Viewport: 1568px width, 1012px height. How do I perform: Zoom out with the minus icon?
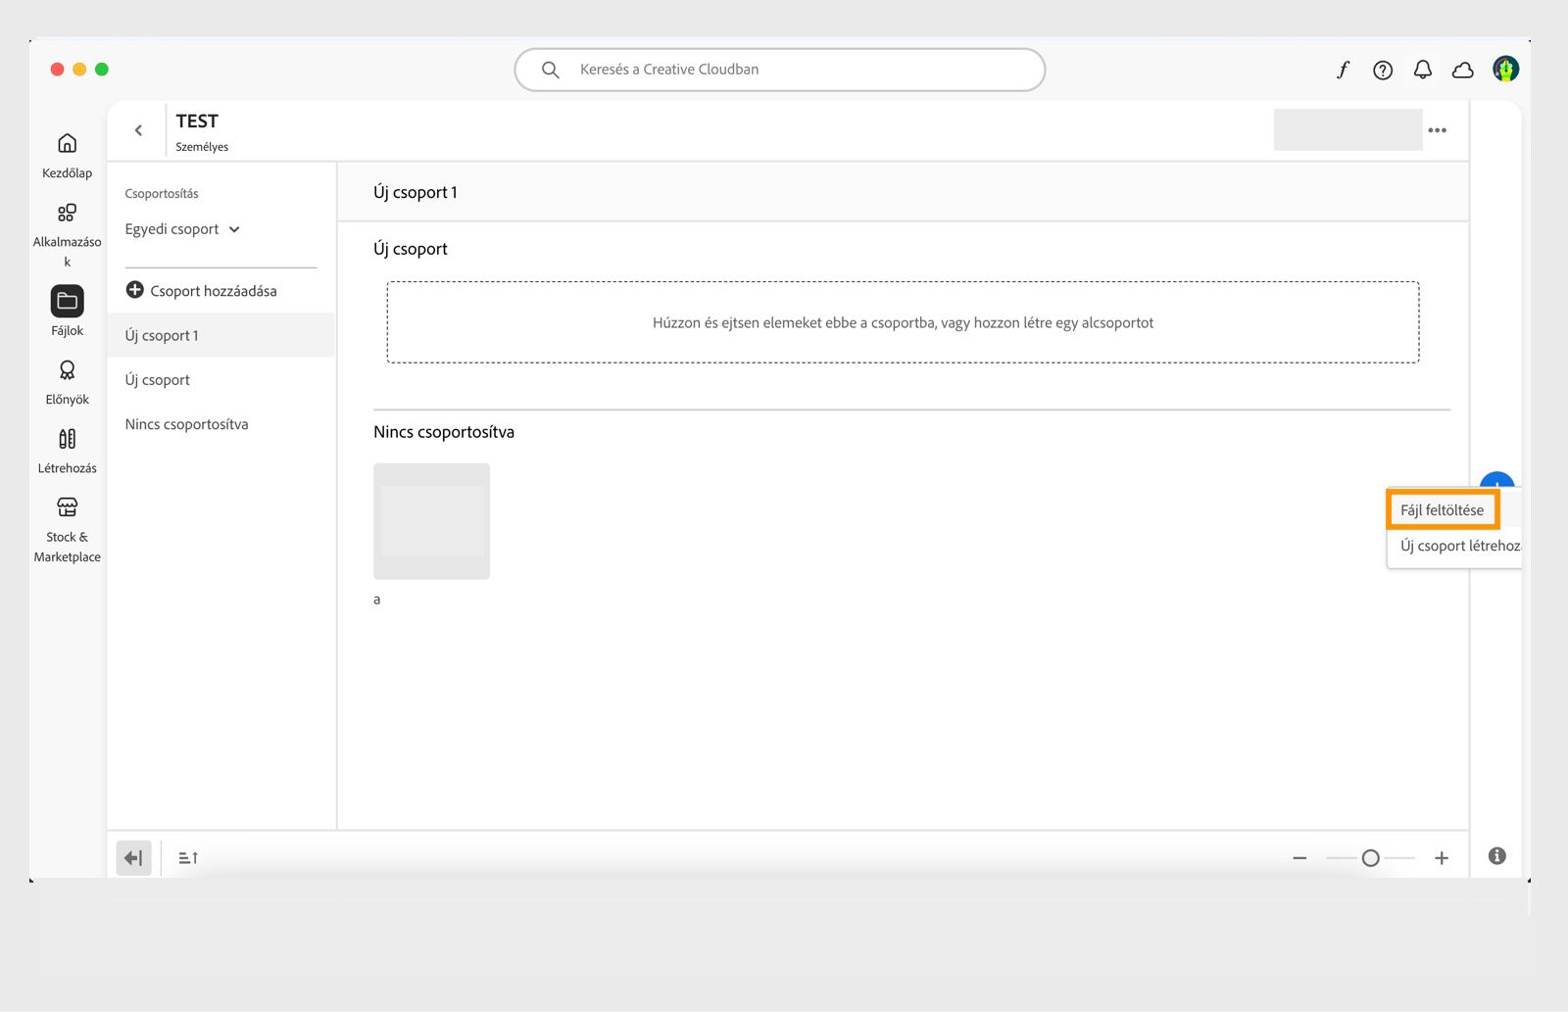point(1299,858)
